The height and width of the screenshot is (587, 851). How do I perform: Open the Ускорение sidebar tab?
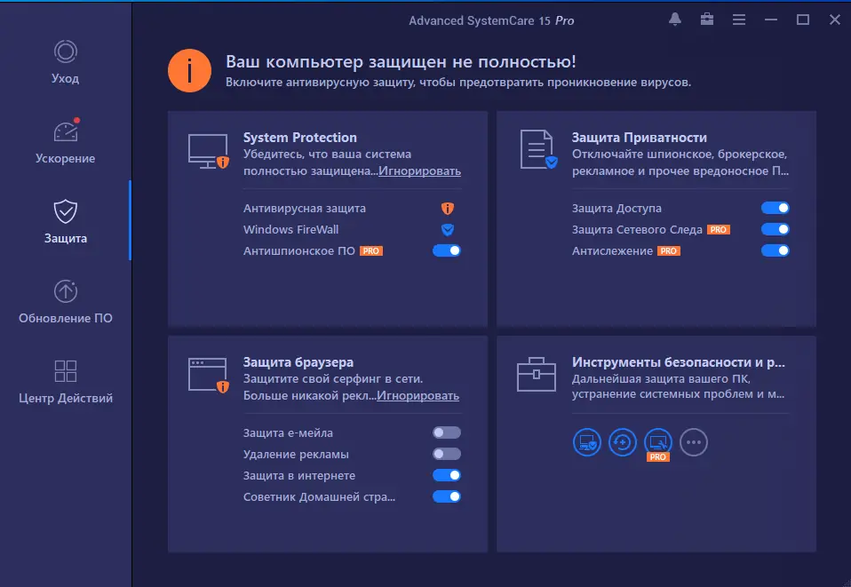65,141
